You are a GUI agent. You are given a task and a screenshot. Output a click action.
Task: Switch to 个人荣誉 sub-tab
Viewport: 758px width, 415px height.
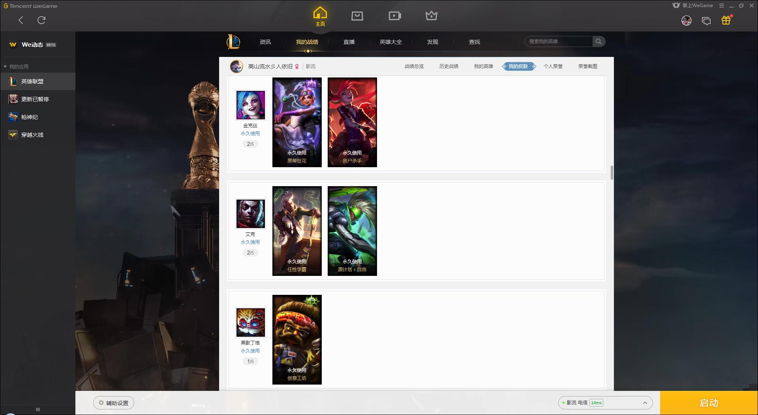coord(553,66)
